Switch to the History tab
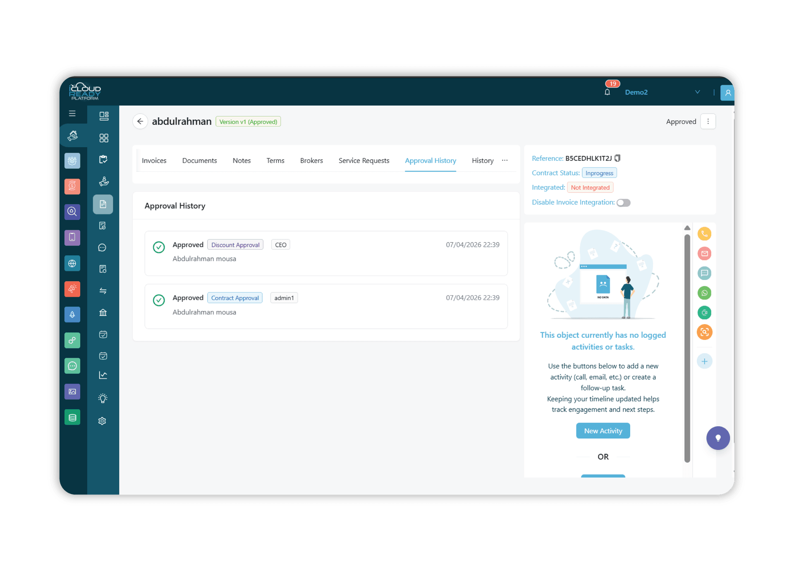 483,160
